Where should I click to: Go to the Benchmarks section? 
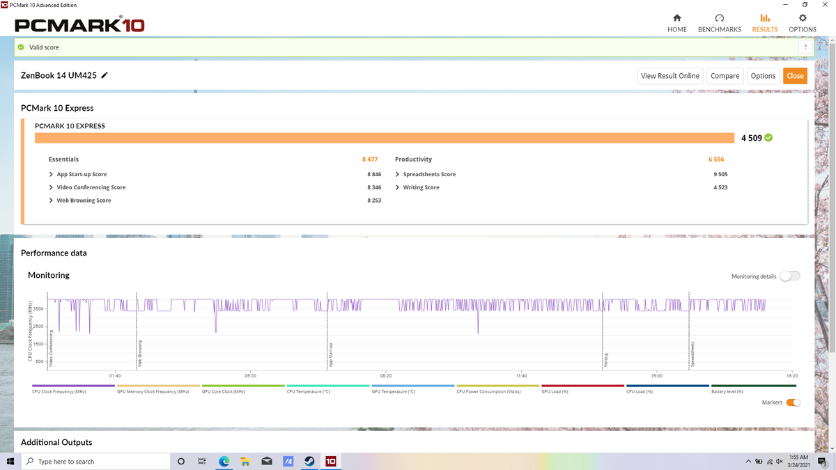click(x=720, y=23)
